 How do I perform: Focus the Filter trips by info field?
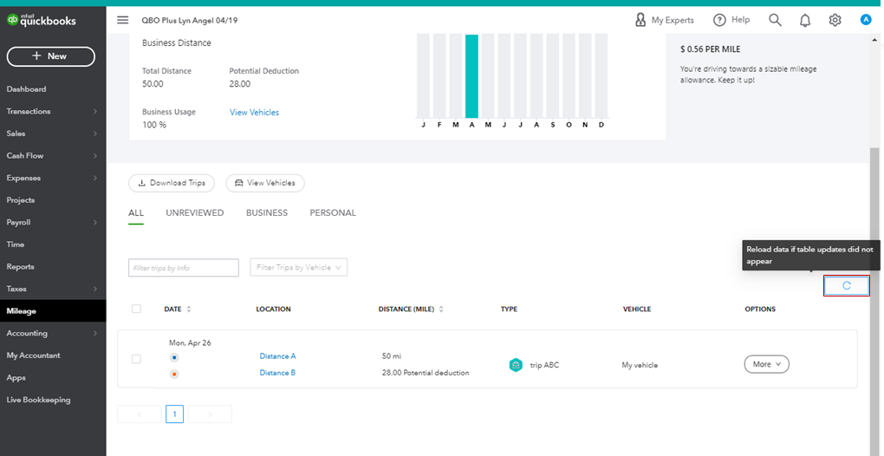[x=184, y=268]
